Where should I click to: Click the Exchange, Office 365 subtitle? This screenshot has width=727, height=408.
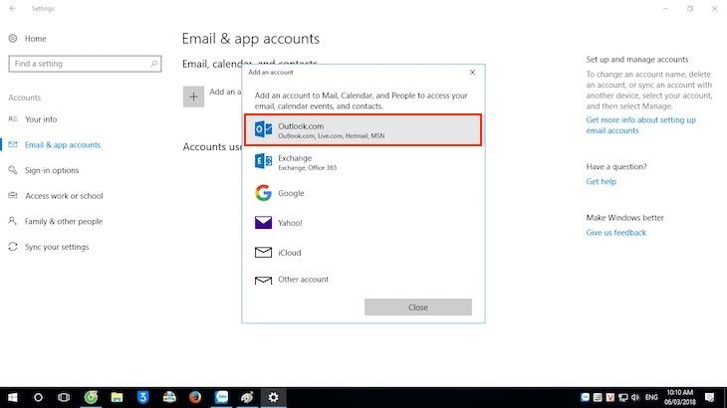(x=308, y=167)
